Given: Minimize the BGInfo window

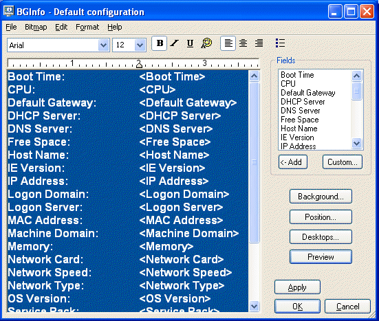Looking at the screenshot, I should [x=335, y=12].
